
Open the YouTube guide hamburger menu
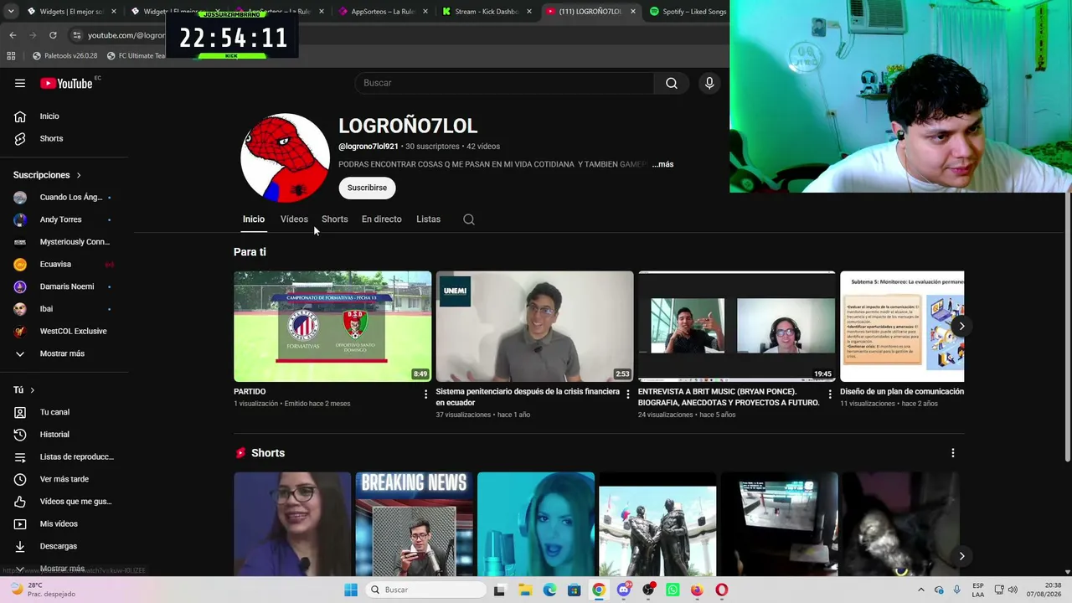pyautogui.click(x=20, y=83)
